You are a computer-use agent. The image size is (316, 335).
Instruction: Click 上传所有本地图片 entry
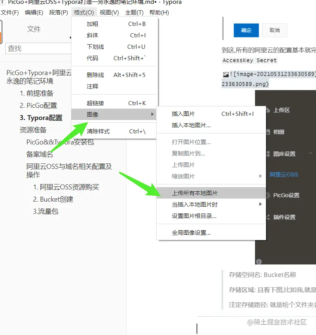coord(211,193)
